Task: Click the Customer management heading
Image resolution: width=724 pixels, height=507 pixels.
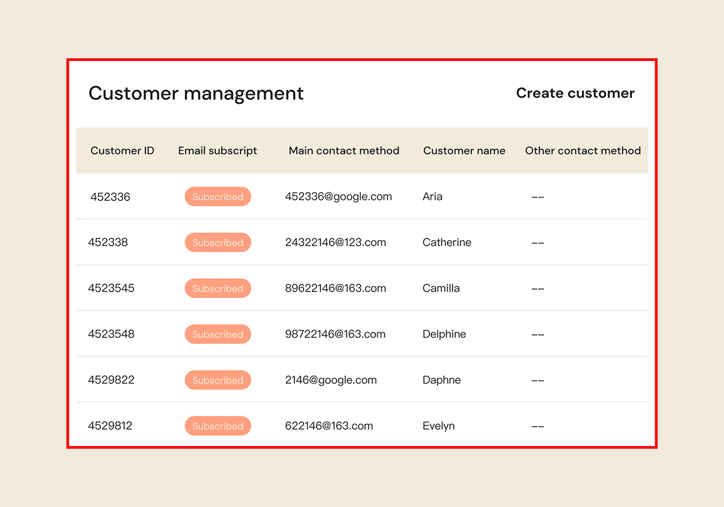Action: tap(196, 94)
